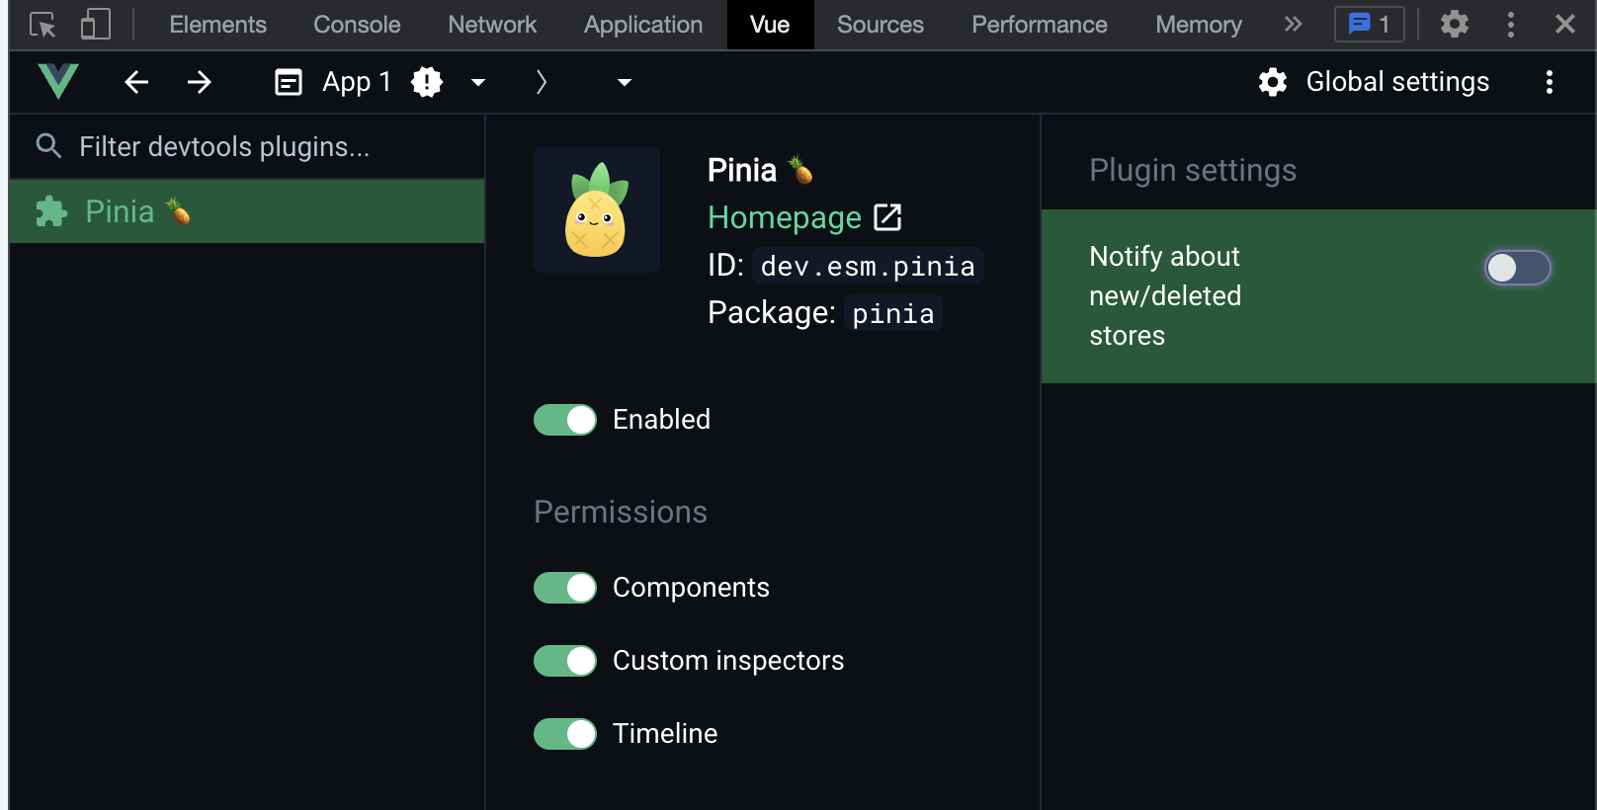Select the inspect element cursor icon

(42, 25)
